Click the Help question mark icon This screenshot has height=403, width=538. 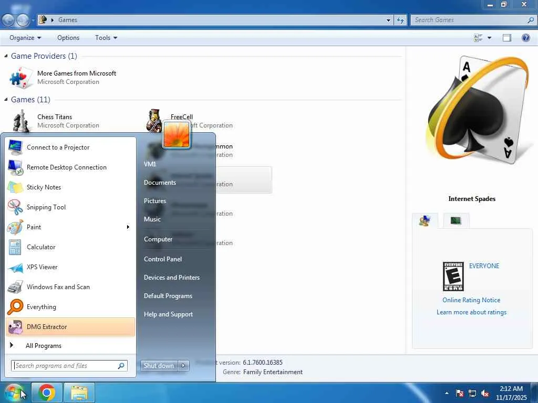(525, 38)
